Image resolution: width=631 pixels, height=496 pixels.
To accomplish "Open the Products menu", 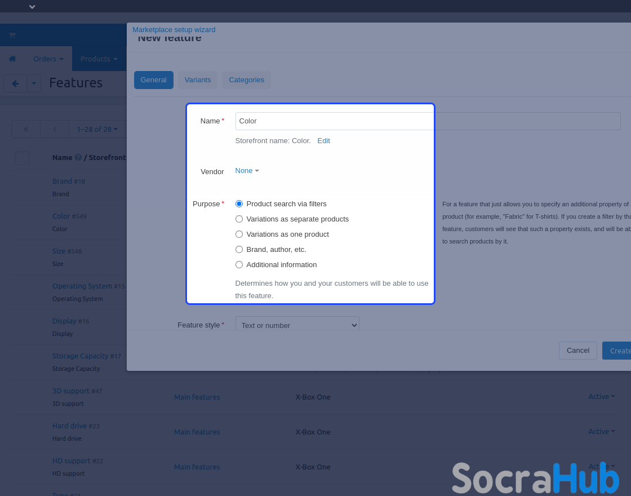I will click(x=99, y=59).
